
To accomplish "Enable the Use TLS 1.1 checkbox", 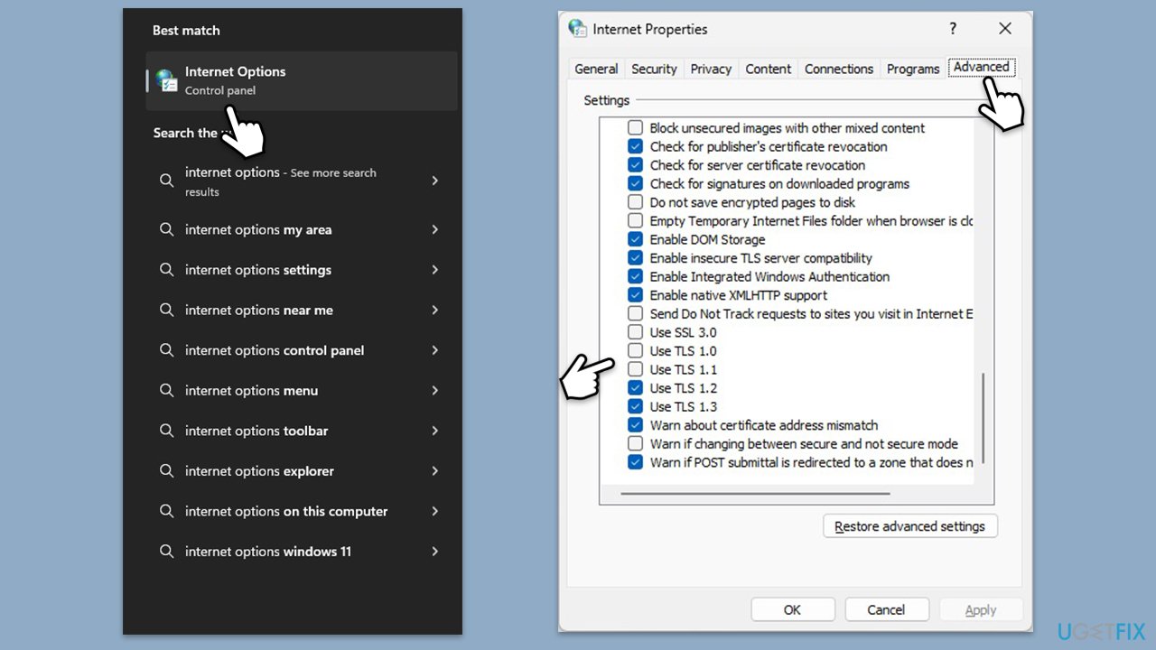I will pos(636,369).
